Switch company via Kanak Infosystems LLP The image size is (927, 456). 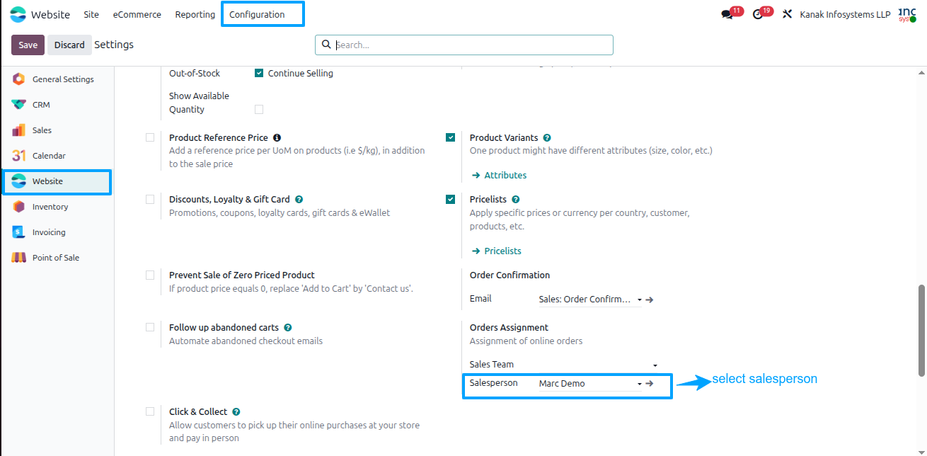(845, 14)
